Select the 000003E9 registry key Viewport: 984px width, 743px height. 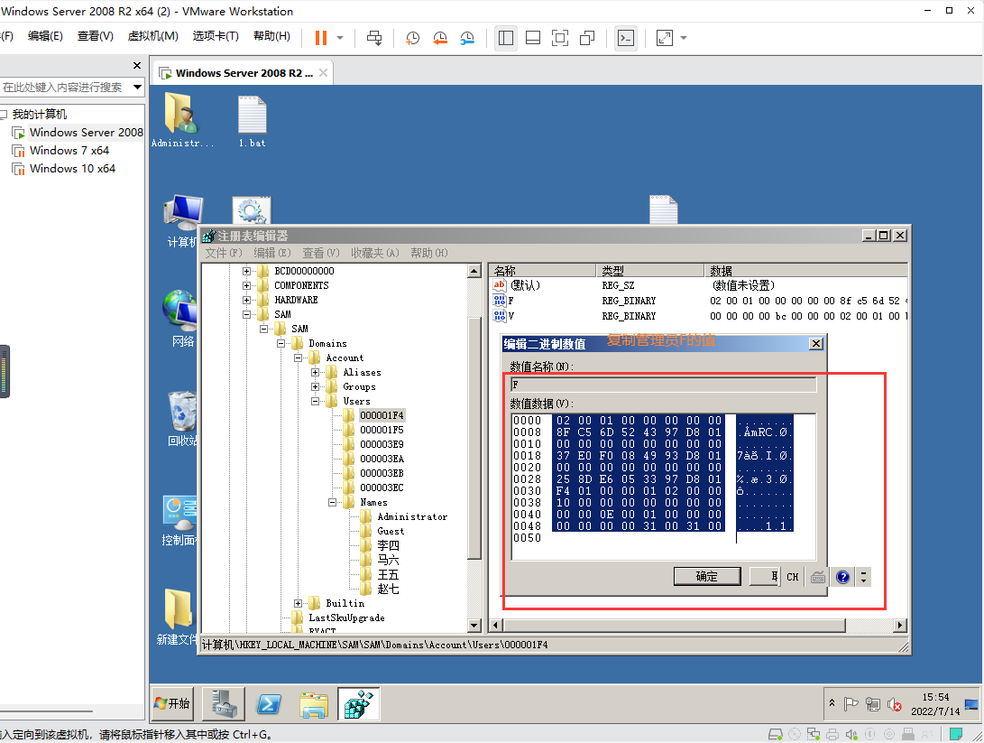[382, 445]
